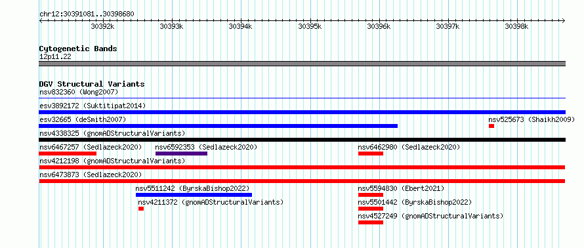Click the nsv4212198 (gnomADStructuralVariants) label

tap(112, 161)
